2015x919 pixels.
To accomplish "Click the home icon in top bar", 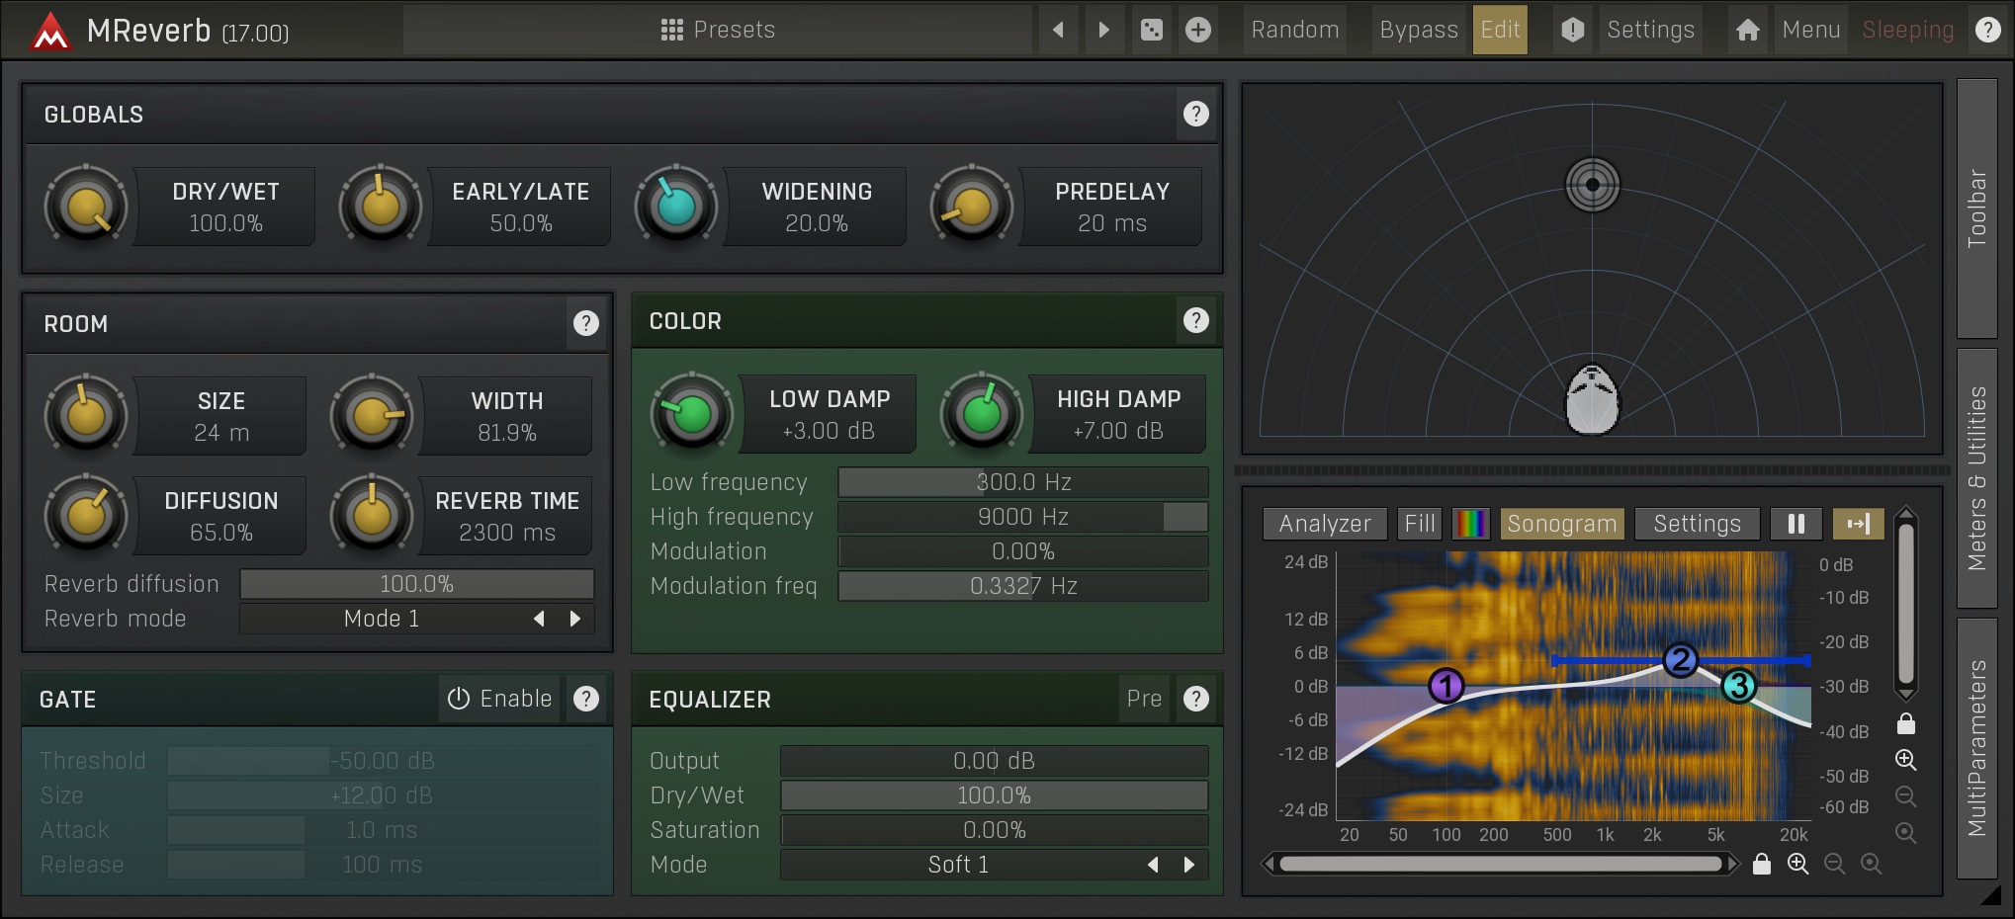I will tap(1747, 30).
